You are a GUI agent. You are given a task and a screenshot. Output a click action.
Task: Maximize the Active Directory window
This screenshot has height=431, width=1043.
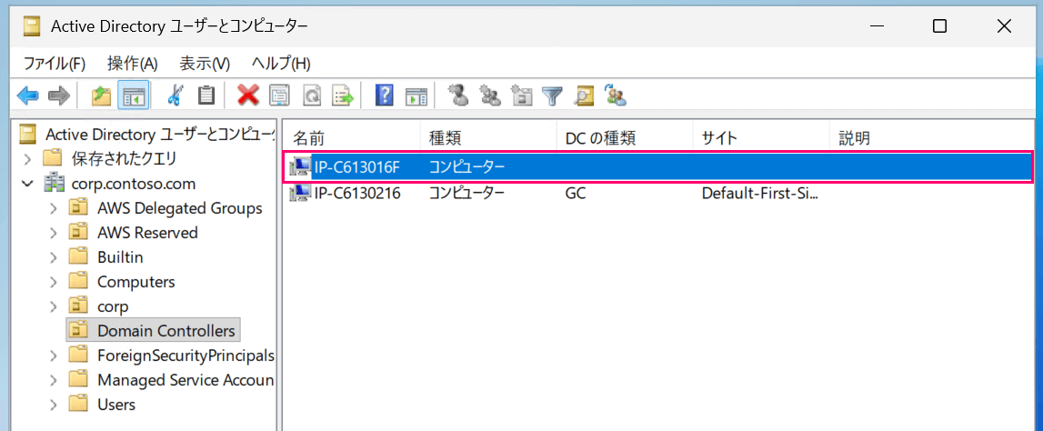940,26
